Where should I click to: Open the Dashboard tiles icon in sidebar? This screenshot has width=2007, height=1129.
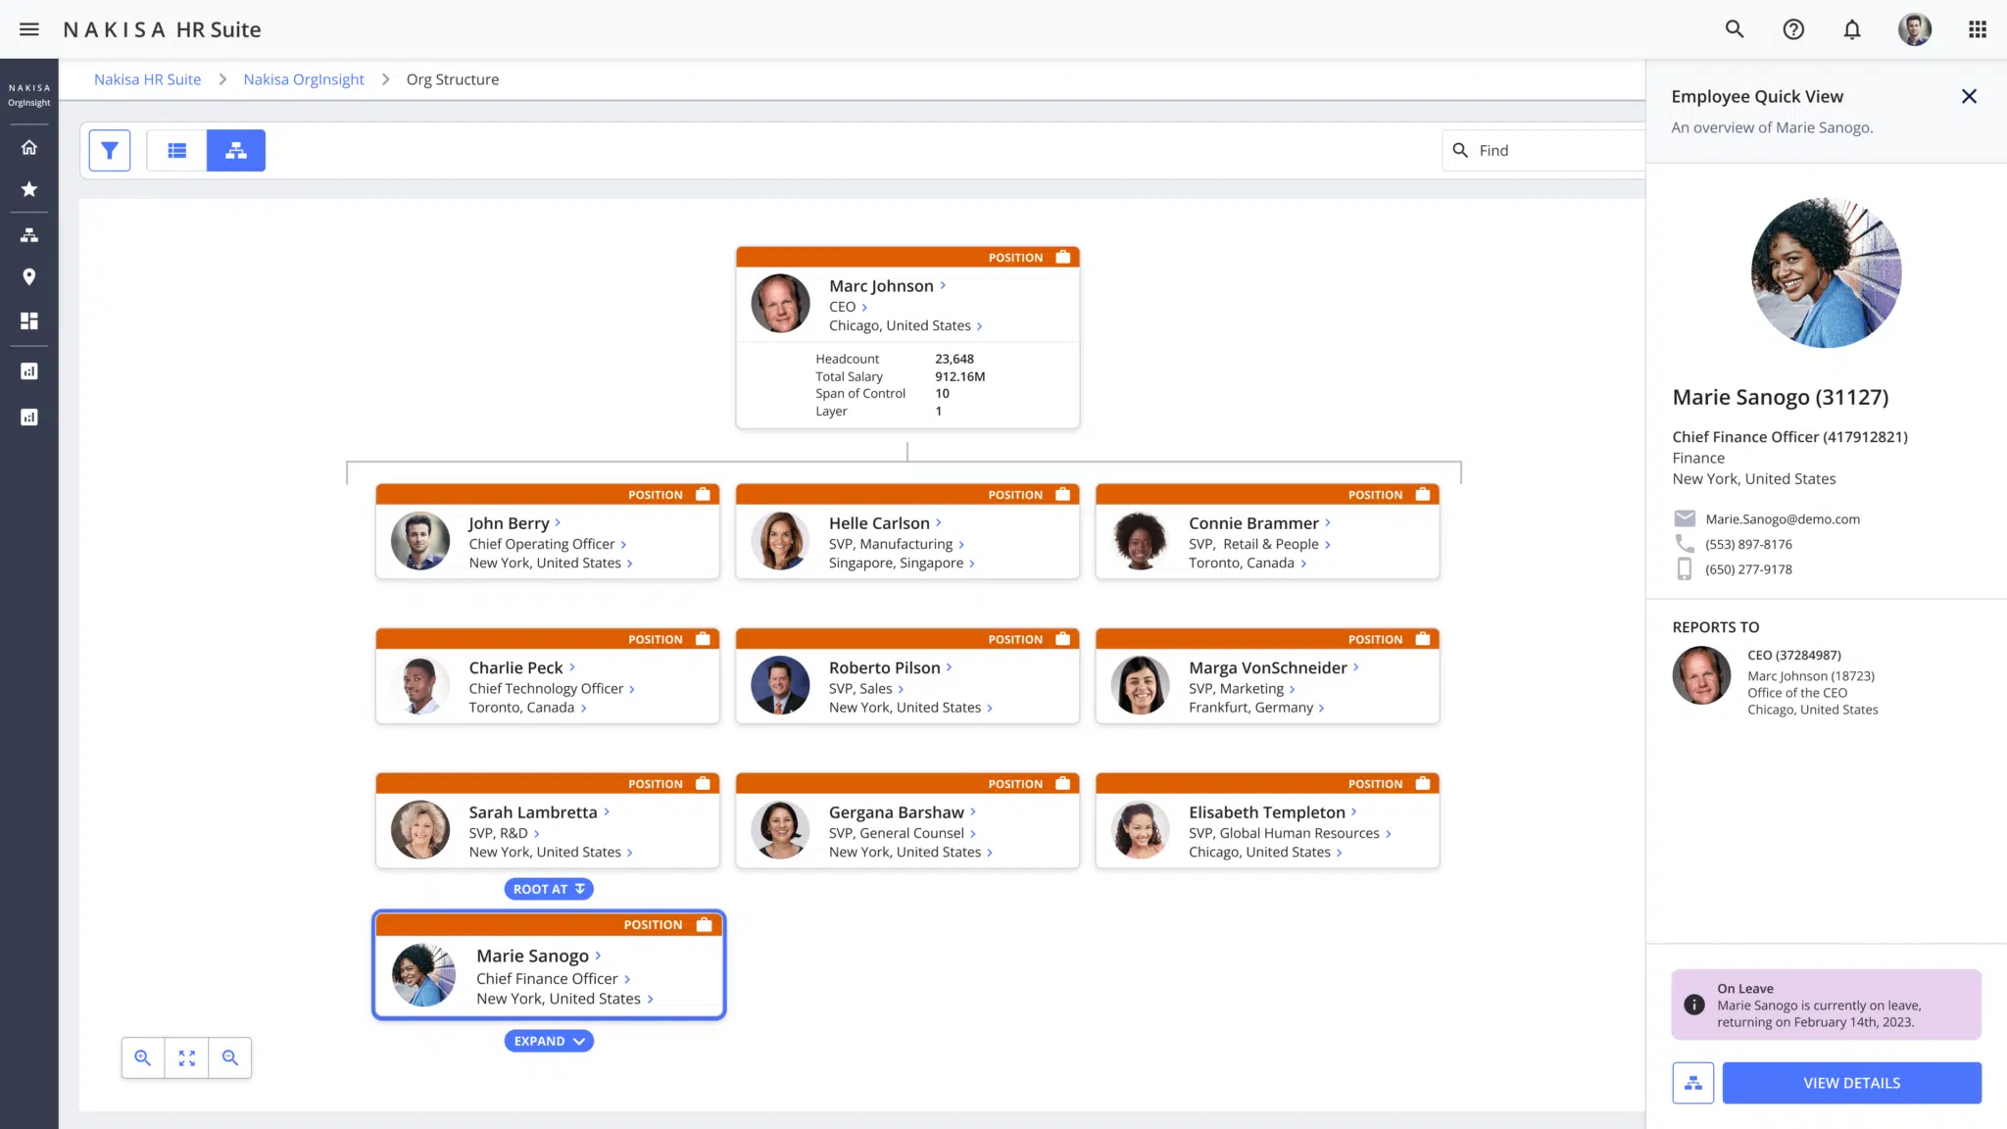[28, 320]
